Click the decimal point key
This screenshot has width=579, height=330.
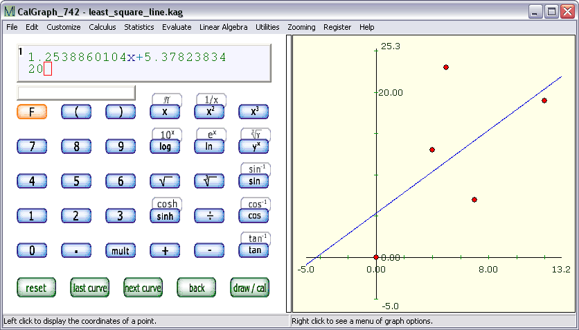(x=76, y=250)
